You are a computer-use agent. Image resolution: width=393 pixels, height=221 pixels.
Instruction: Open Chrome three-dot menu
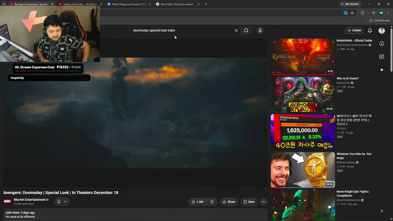pyautogui.click(x=388, y=13)
